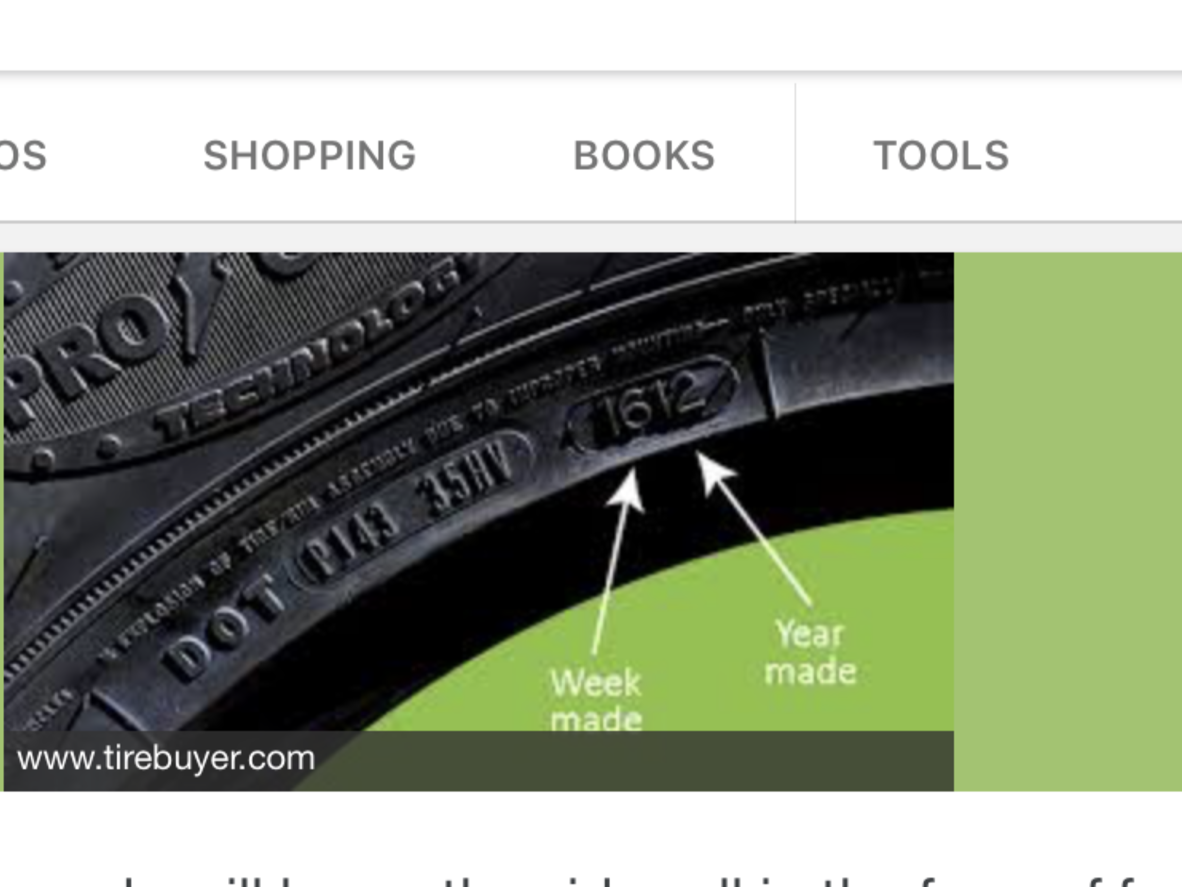Open the search TOOLS options
Image resolution: width=1182 pixels, height=887 pixels.
point(941,156)
